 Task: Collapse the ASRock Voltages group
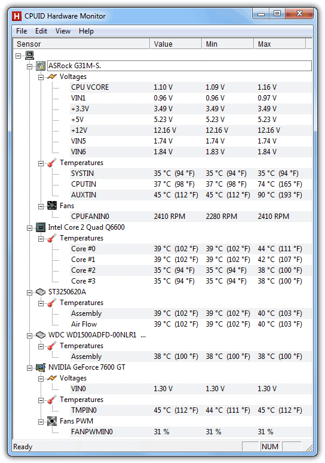click(41, 77)
